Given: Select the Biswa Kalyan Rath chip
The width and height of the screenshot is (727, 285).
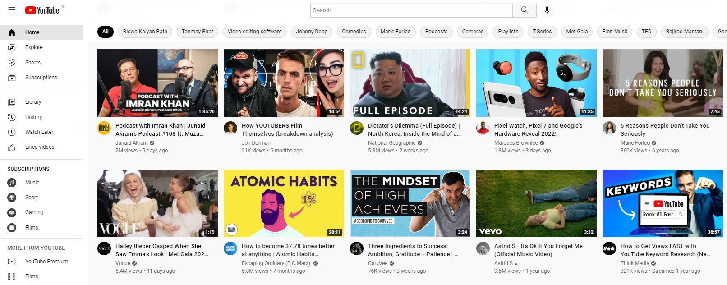Looking at the screenshot, I should click(145, 32).
